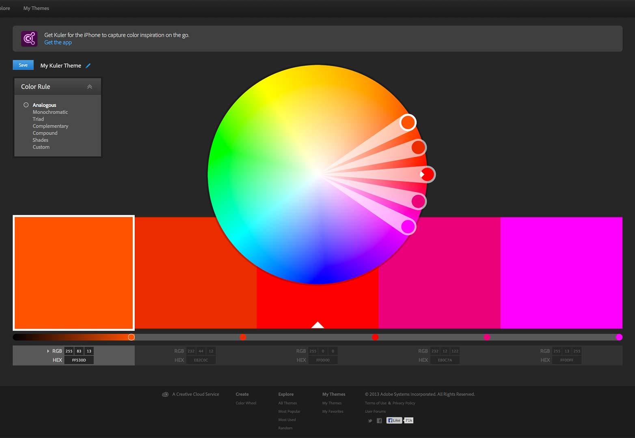
Task: Select the Triad color rule option
Action: pyautogui.click(x=38, y=119)
